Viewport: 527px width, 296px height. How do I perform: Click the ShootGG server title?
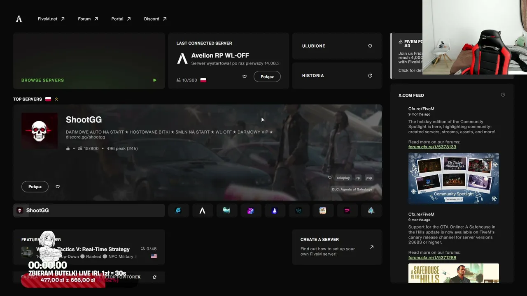coord(84,120)
